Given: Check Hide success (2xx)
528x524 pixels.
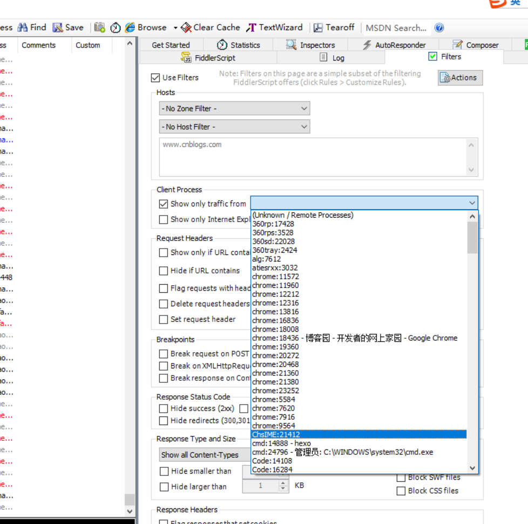Looking at the screenshot, I should click(x=164, y=408).
